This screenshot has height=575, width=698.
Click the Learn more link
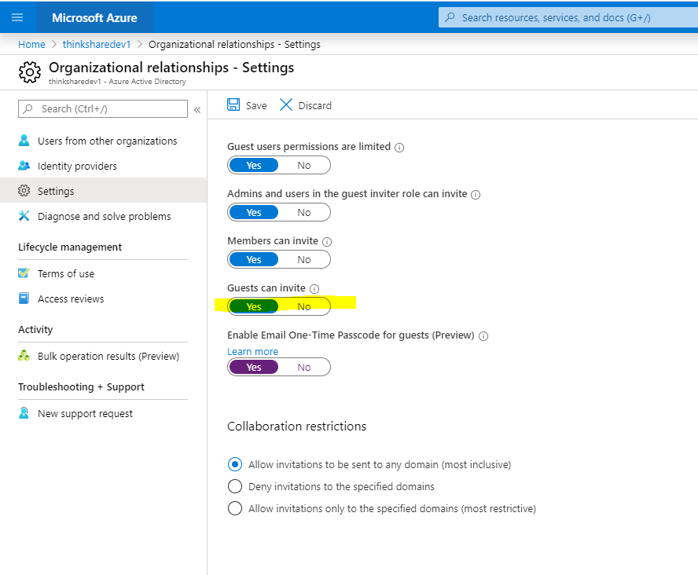(x=252, y=352)
